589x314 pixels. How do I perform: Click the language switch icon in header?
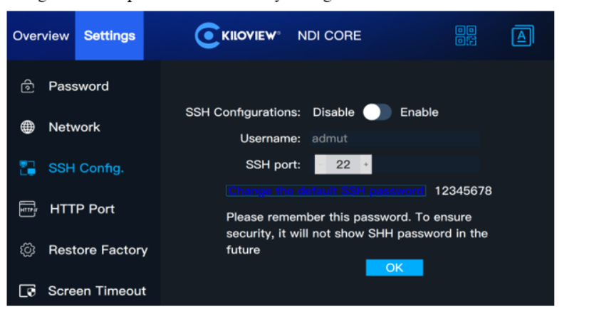click(x=523, y=36)
